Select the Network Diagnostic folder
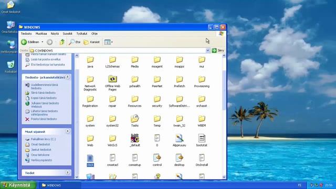The width and height of the screenshot is (336, 189). pos(90,83)
